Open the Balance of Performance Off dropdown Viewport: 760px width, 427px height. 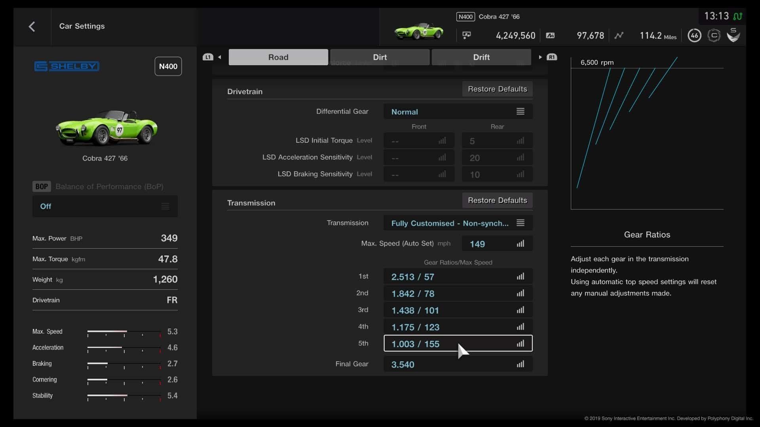coord(105,206)
